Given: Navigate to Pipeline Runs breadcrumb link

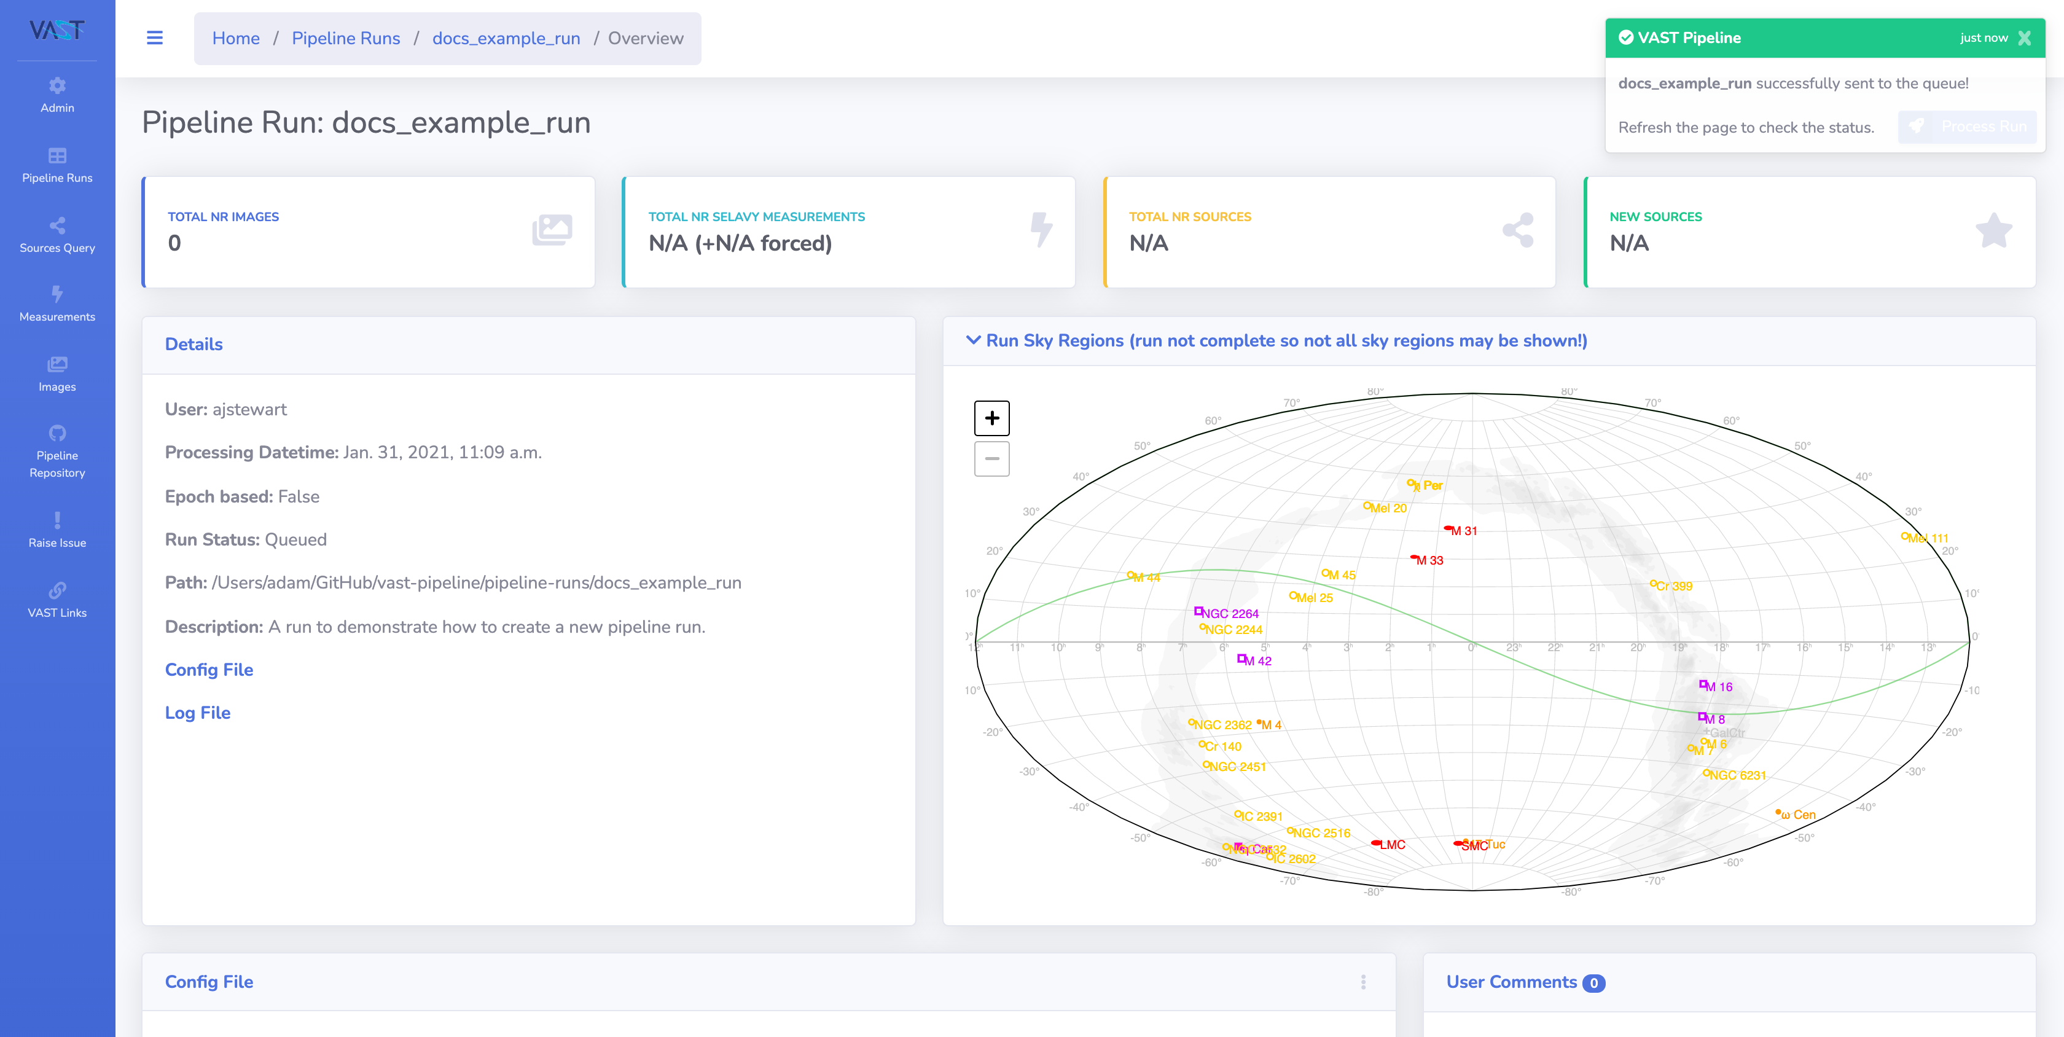Looking at the screenshot, I should 345,37.
